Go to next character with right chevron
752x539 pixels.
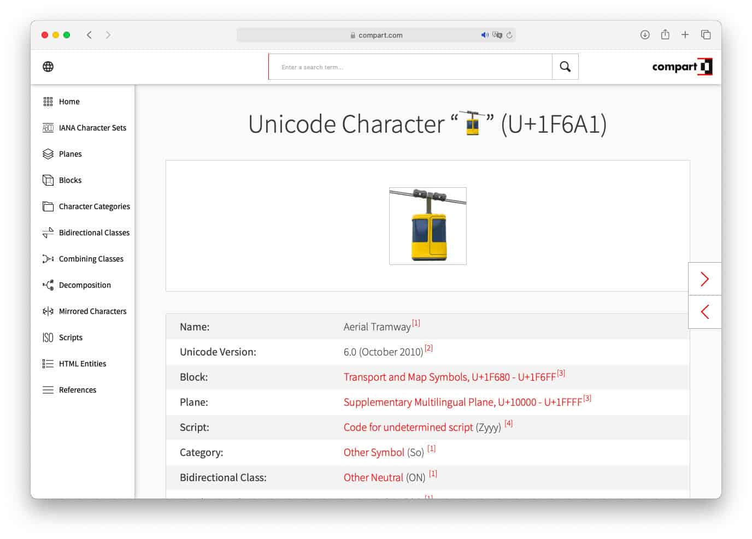(x=704, y=278)
